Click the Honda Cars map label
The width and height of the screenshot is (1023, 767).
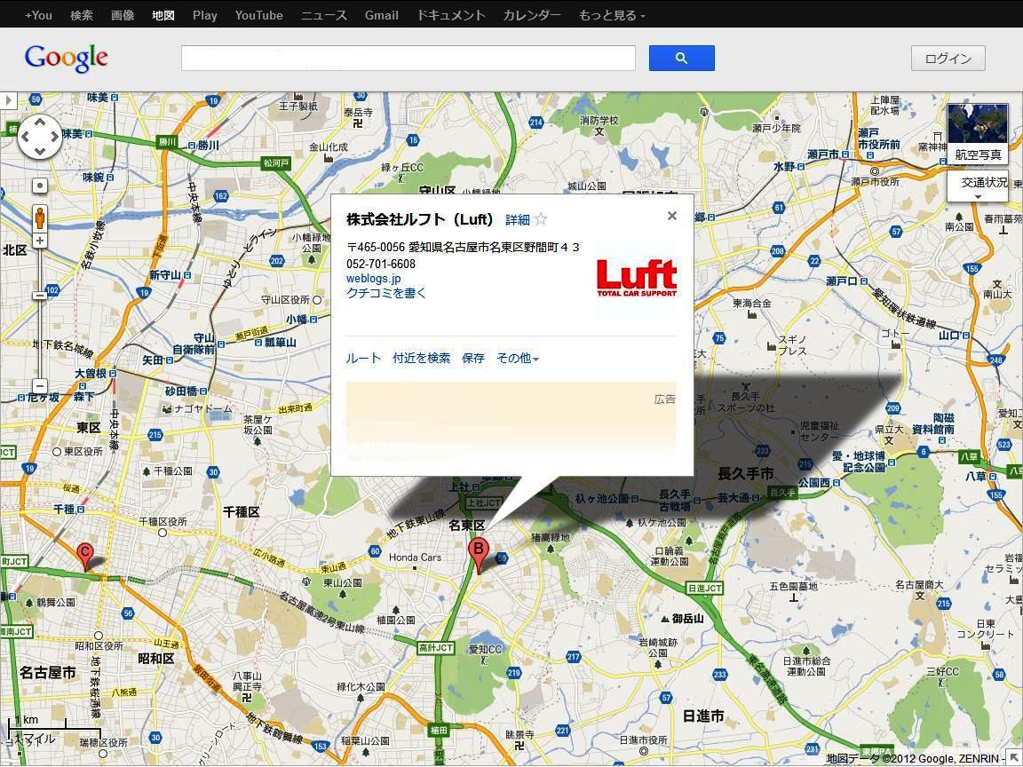click(415, 557)
